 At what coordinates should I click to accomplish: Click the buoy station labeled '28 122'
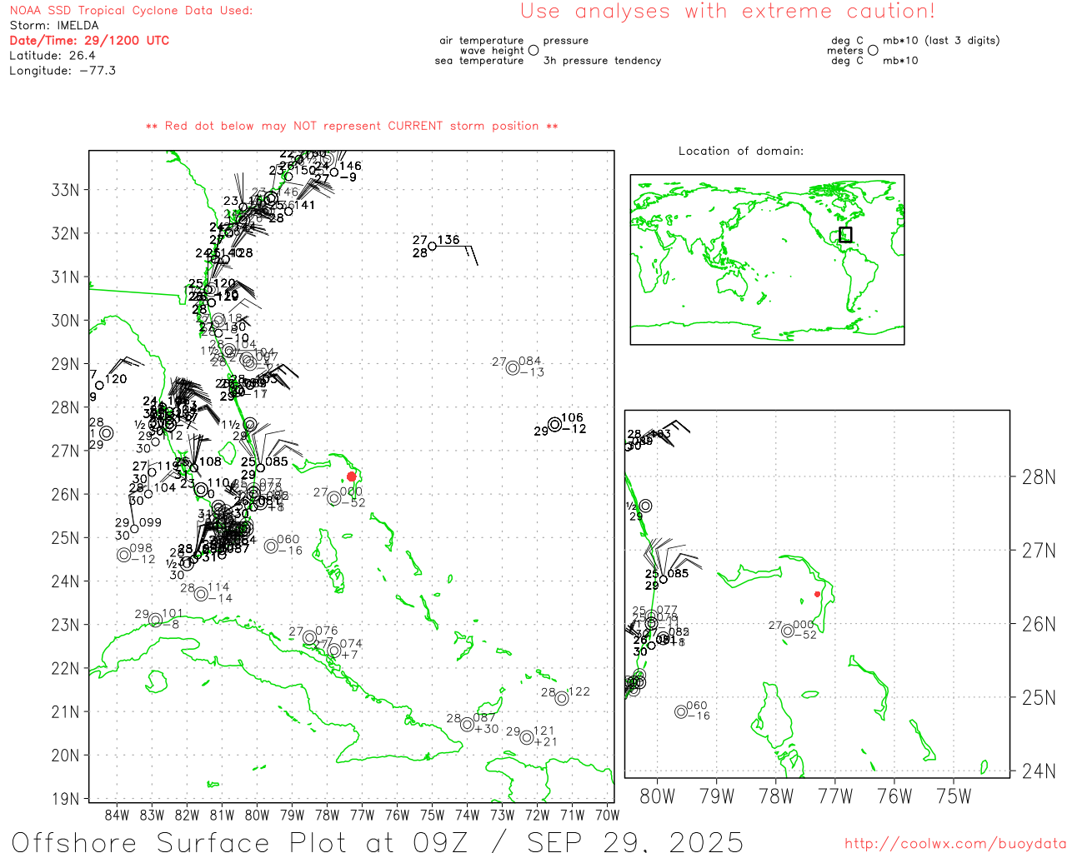562,698
